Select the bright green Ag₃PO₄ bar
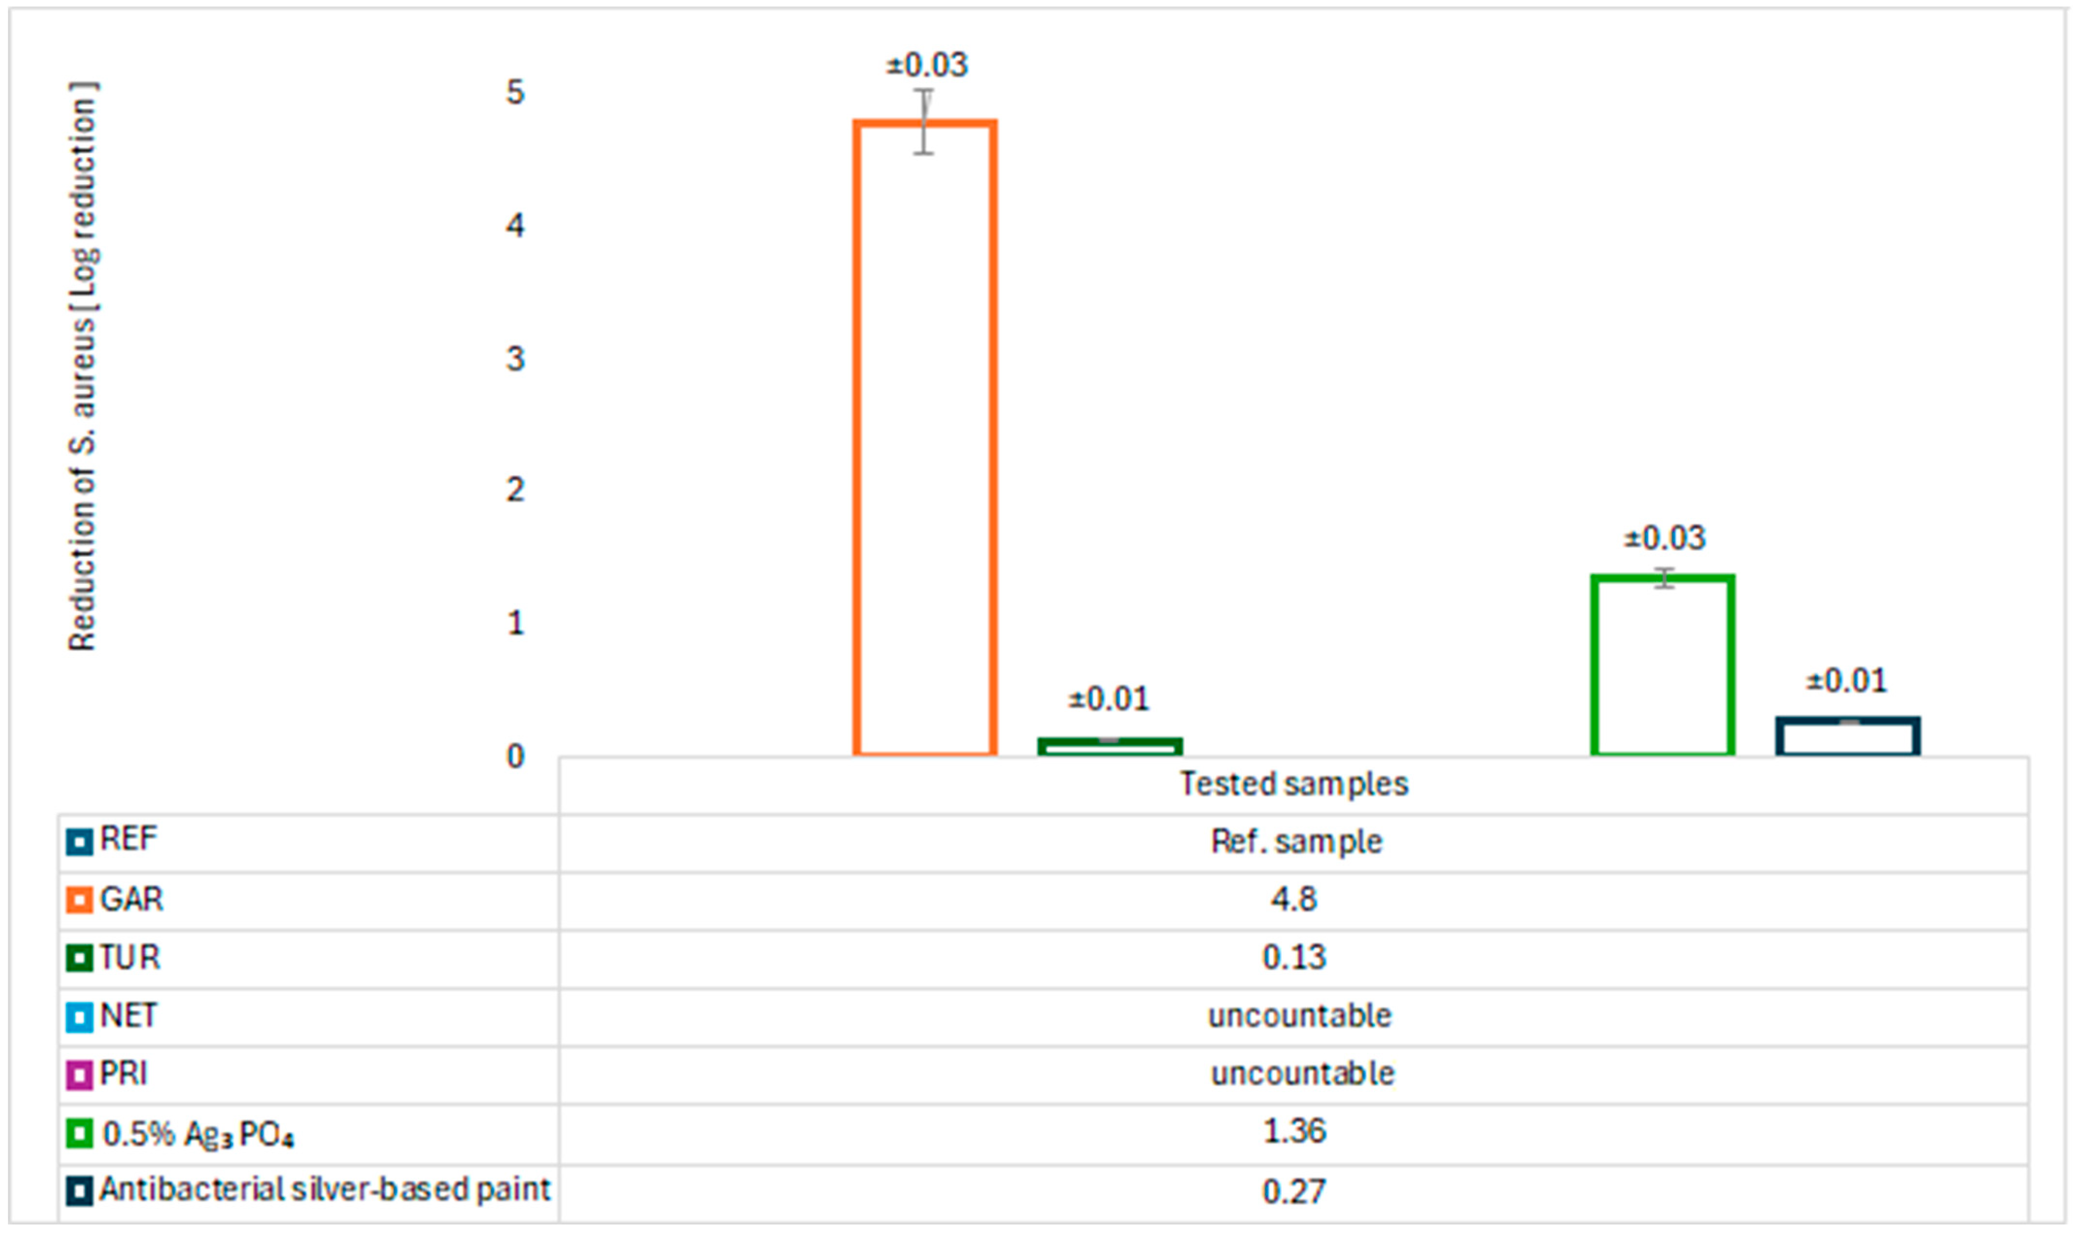Image resolution: width=2073 pixels, height=1233 pixels. click(x=1663, y=665)
